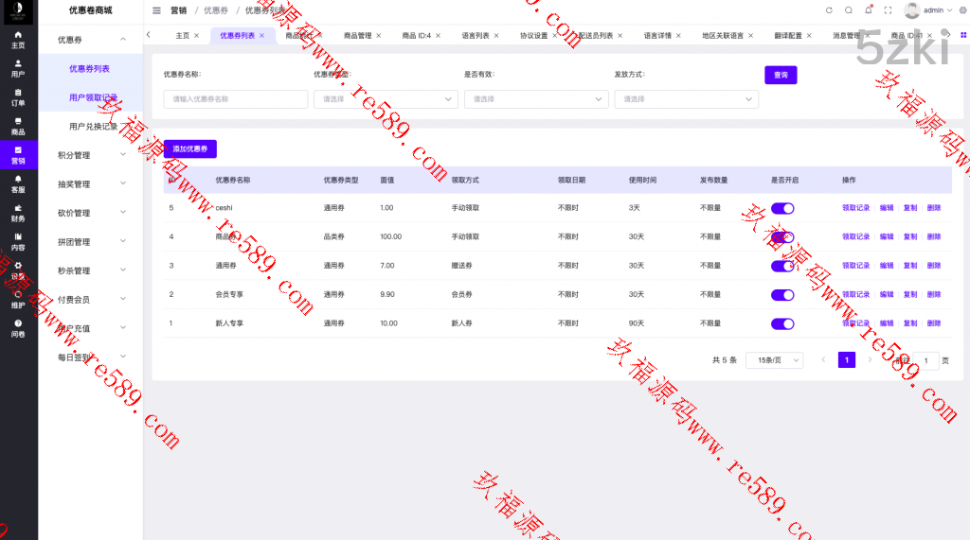970x540 pixels.
Task: Expand the 积分管理 sidebar menu
Action: point(92,155)
